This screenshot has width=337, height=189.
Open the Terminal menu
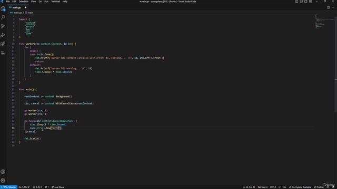coord(55,1)
